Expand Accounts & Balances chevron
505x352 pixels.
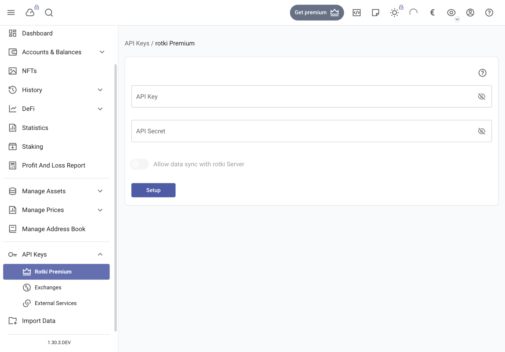pos(102,52)
